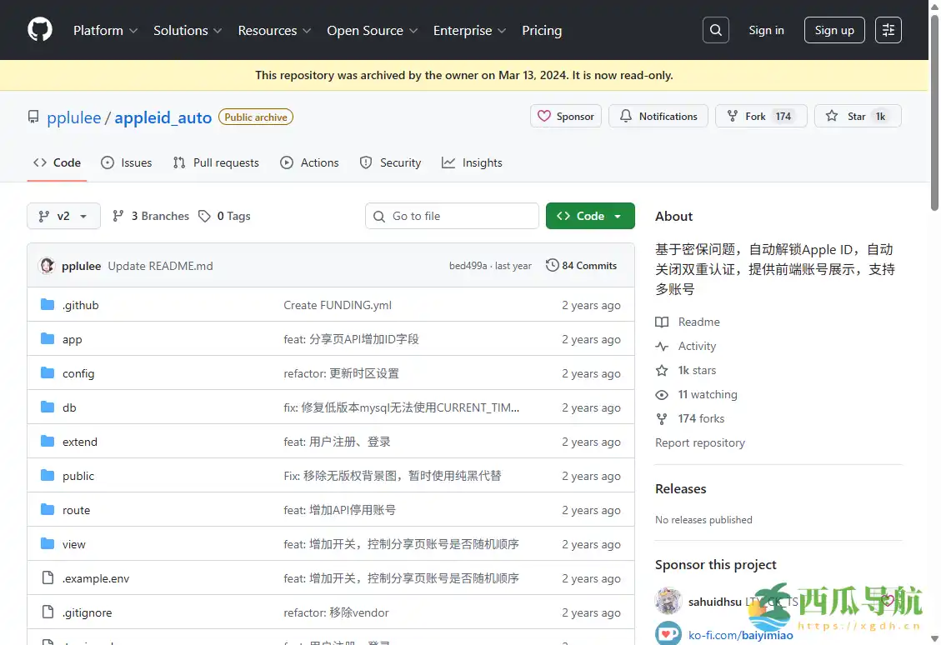Viewport: 941px width, 645px height.
Task: Open the search icon in the top bar
Action: pyautogui.click(x=715, y=29)
